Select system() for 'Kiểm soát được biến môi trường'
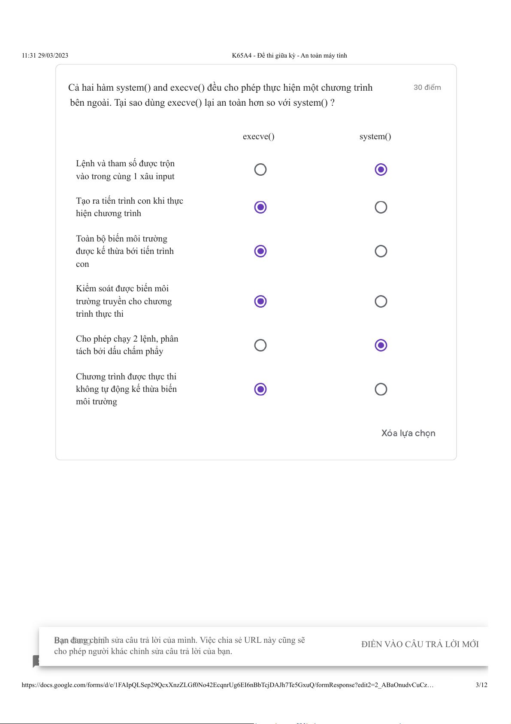The height and width of the screenshot is (724, 511). point(381,301)
